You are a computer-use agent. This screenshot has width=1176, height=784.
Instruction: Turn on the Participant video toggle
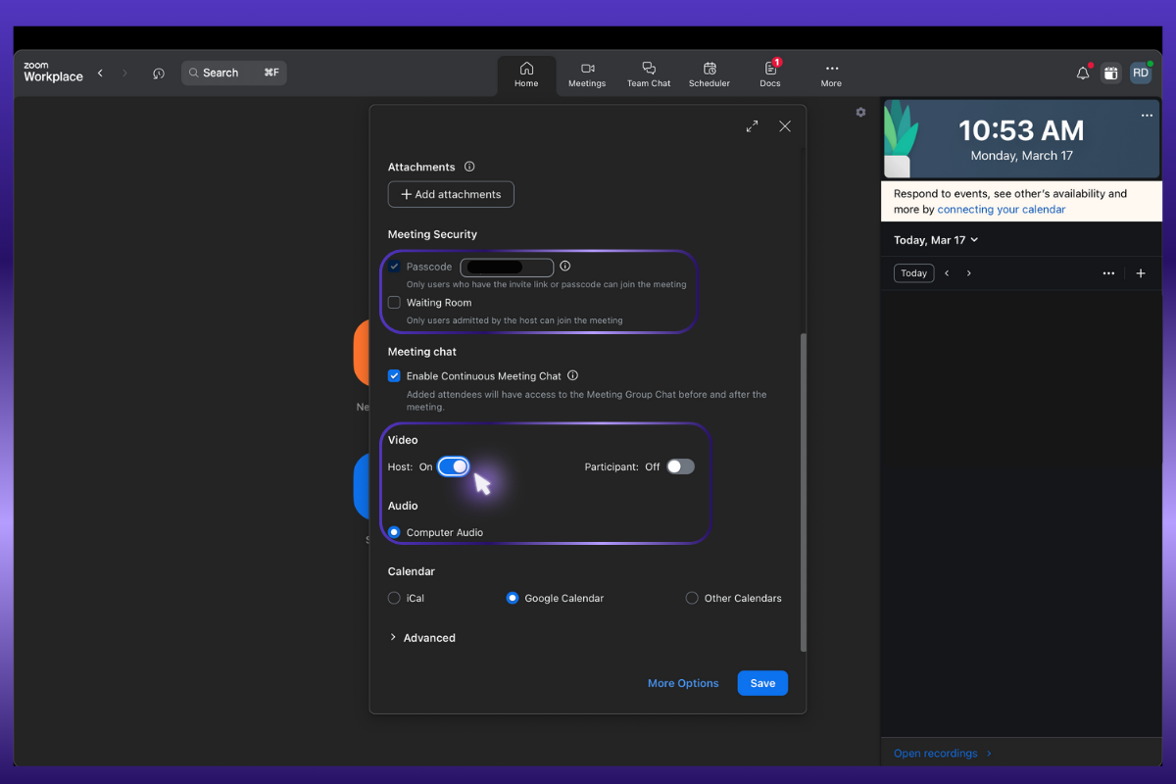(x=680, y=466)
